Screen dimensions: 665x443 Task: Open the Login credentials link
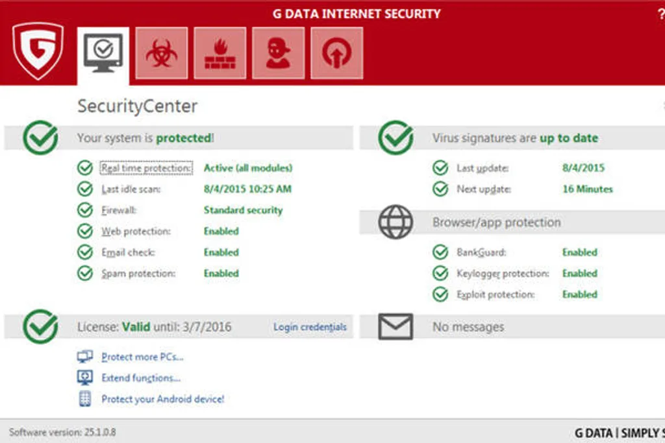coord(310,327)
